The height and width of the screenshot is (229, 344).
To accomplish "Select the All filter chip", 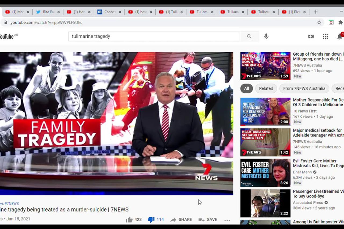I will point(246,89).
